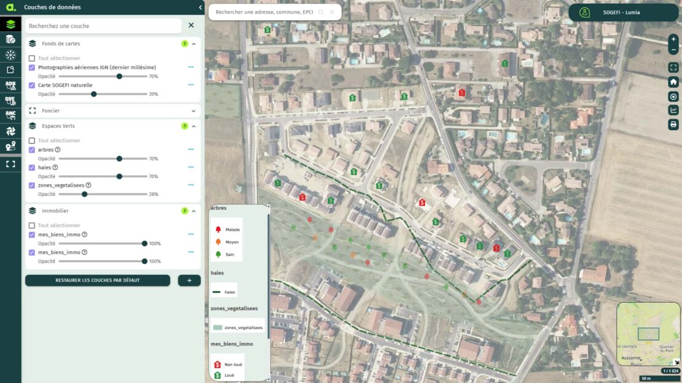Collapse the Fonds de cartes group
This screenshot has height=383, width=682.
[194, 44]
